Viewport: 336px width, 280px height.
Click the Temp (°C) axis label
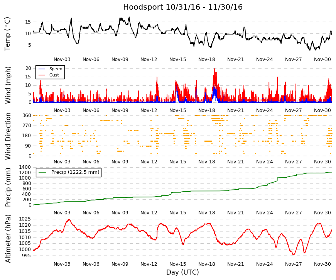pos(7,34)
